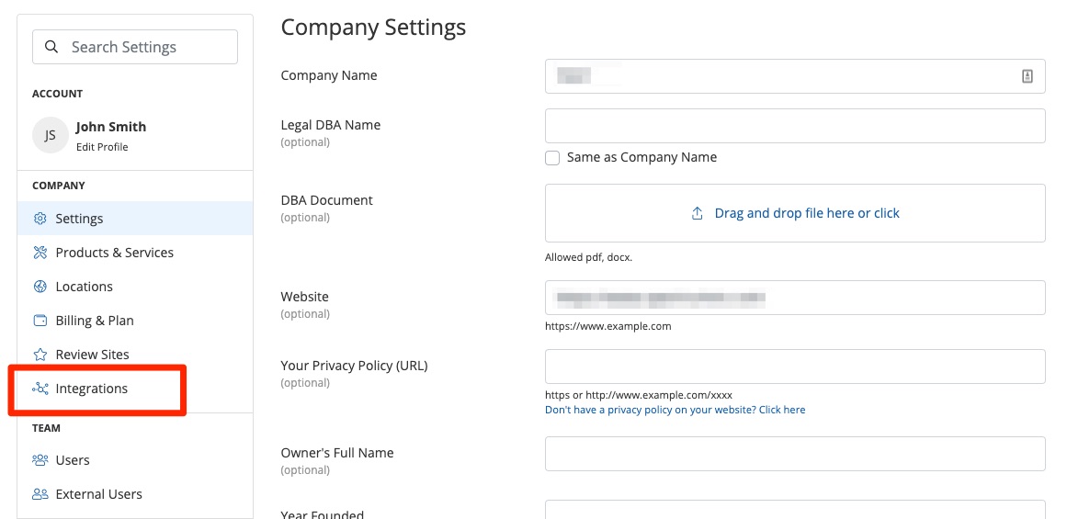The width and height of the screenshot is (1090, 519).
Task: Click the Billing & Plan wallet icon
Action: pyautogui.click(x=40, y=321)
